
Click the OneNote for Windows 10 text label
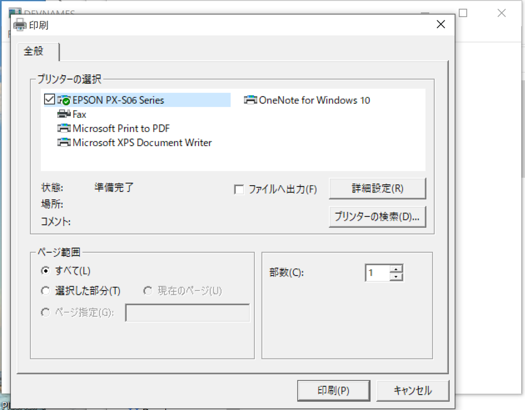click(315, 100)
